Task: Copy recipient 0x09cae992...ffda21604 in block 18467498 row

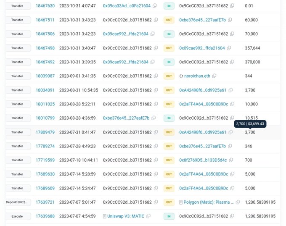Action: [229, 48]
